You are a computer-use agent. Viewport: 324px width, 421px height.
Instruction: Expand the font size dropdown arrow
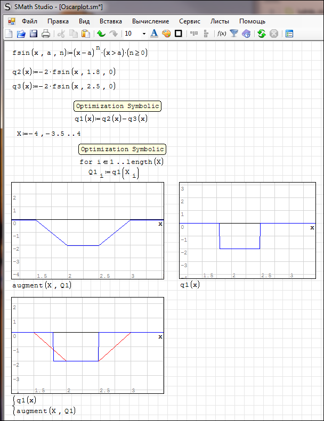pos(144,34)
